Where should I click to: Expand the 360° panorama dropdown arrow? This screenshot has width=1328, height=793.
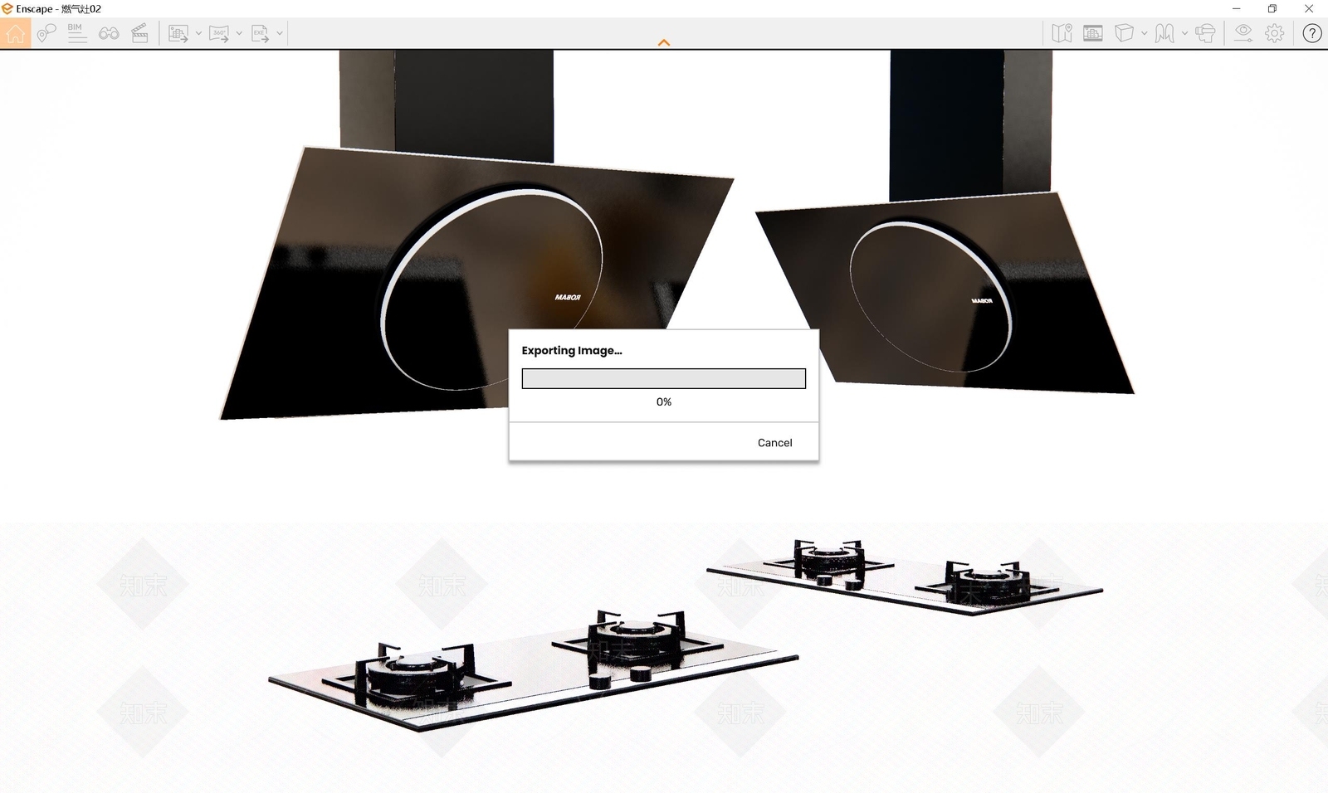pos(239,33)
